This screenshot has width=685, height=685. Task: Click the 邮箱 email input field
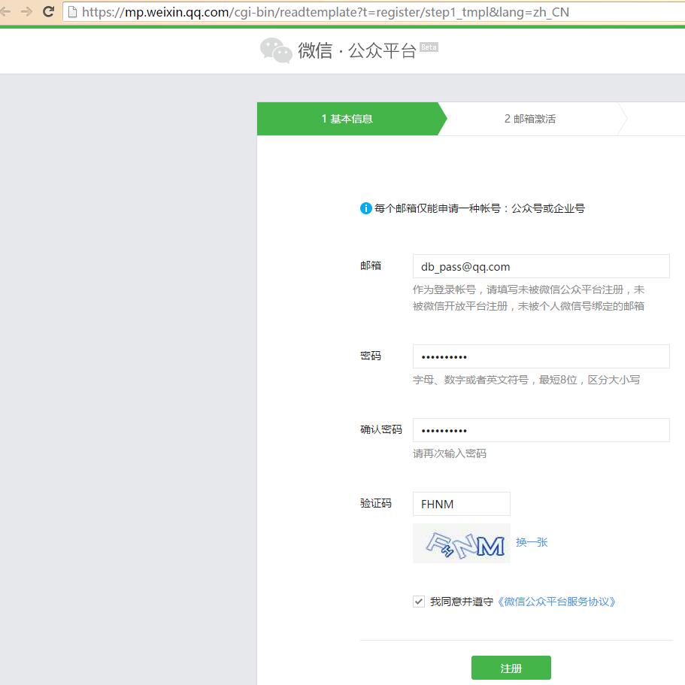tap(541, 266)
